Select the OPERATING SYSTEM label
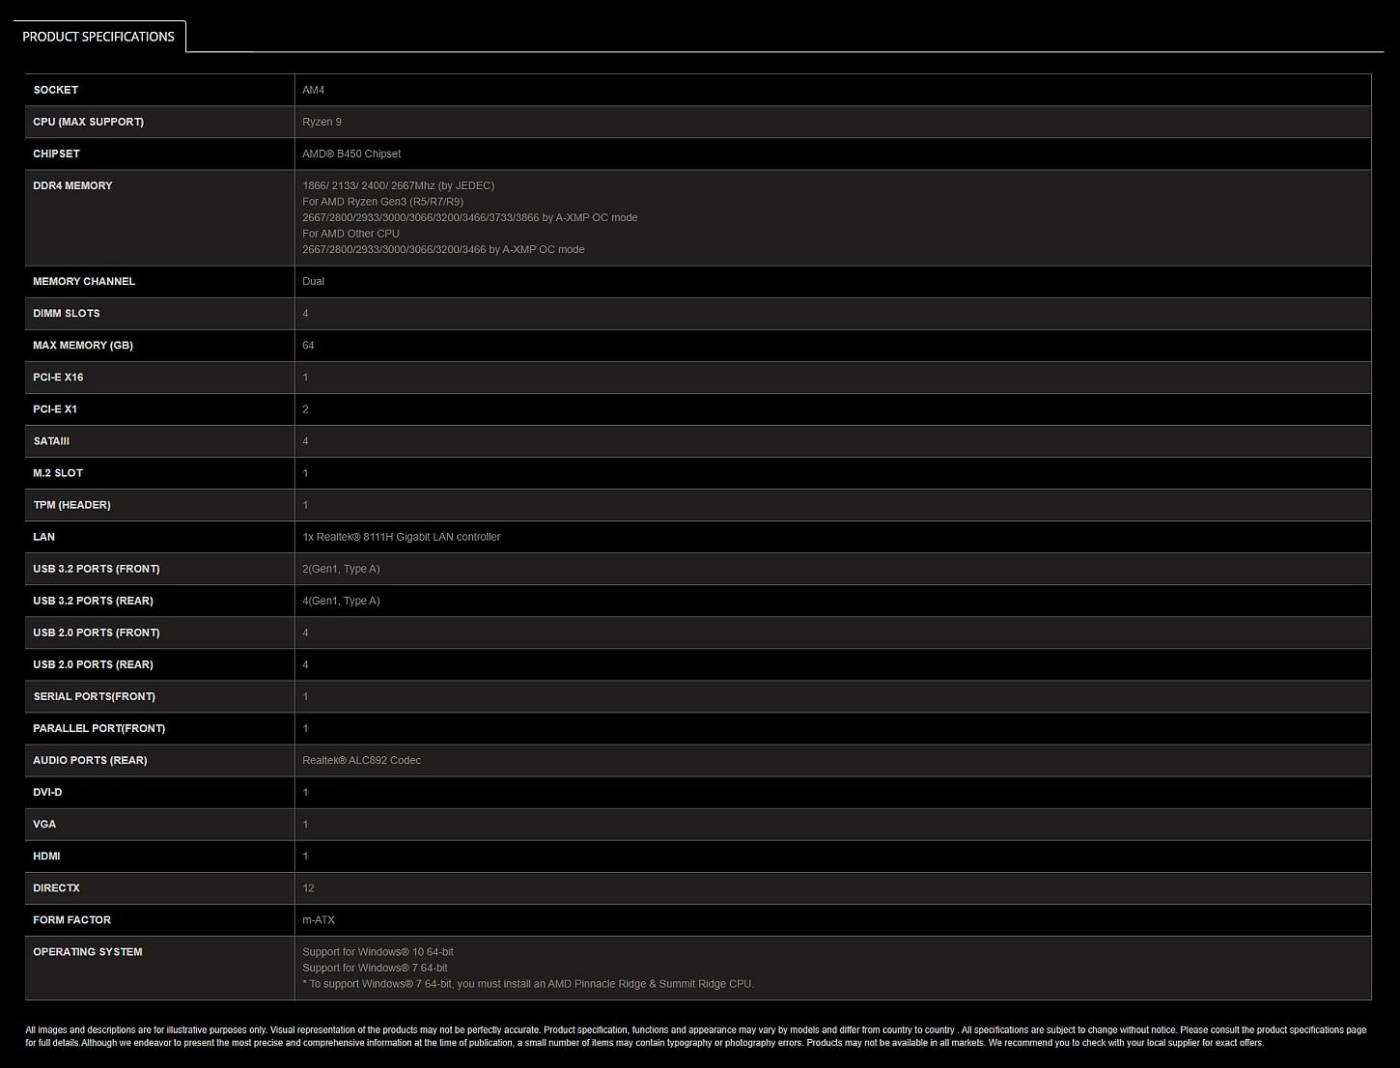 [87, 951]
